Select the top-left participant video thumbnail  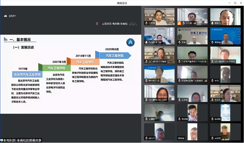pos(159,16)
